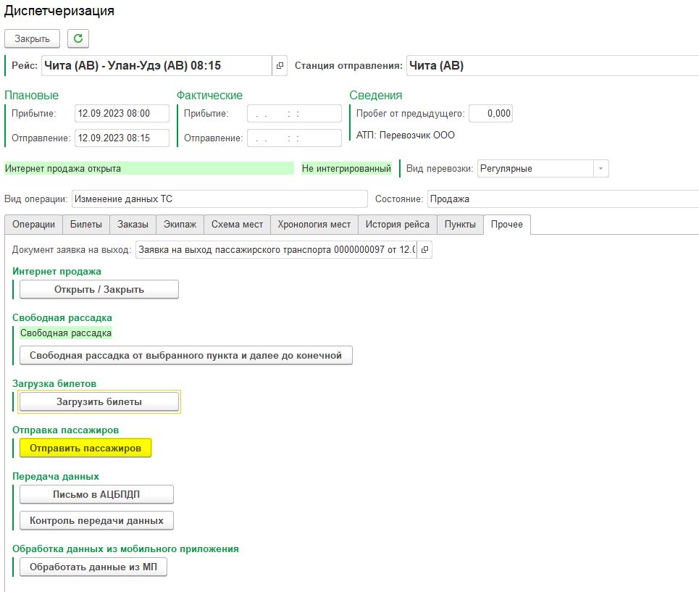Screen dimensions: 699x592
Task: Select the Заказы tab
Action: pos(133,225)
